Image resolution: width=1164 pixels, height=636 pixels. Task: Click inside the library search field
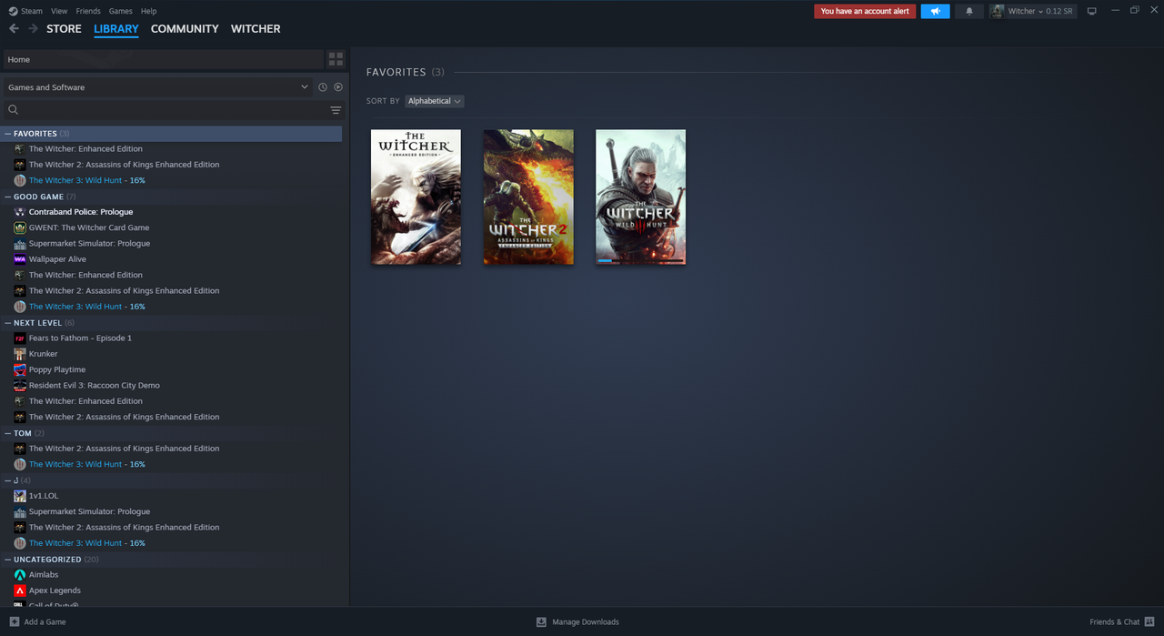[x=173, y=110]
